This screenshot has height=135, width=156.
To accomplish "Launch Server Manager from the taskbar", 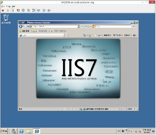I will point(14,131).
